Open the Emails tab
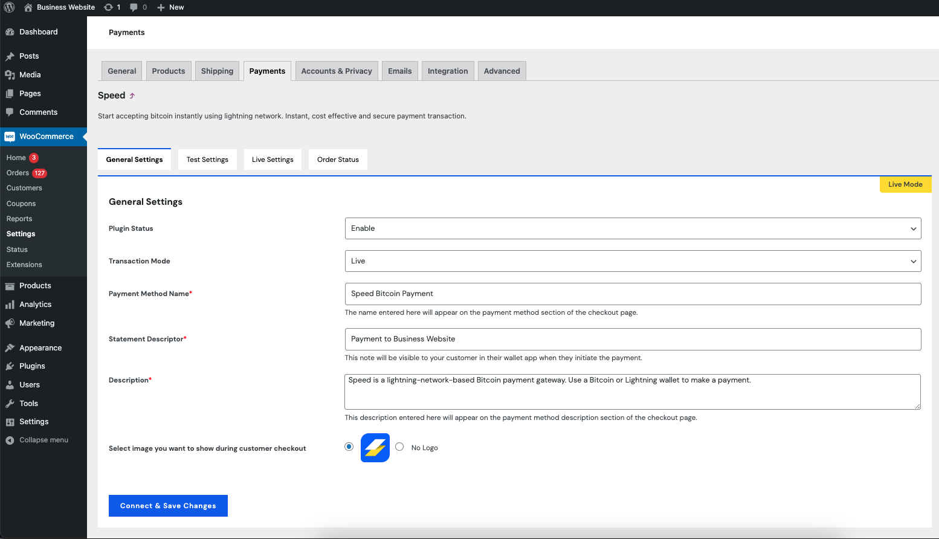 (400, 71)
